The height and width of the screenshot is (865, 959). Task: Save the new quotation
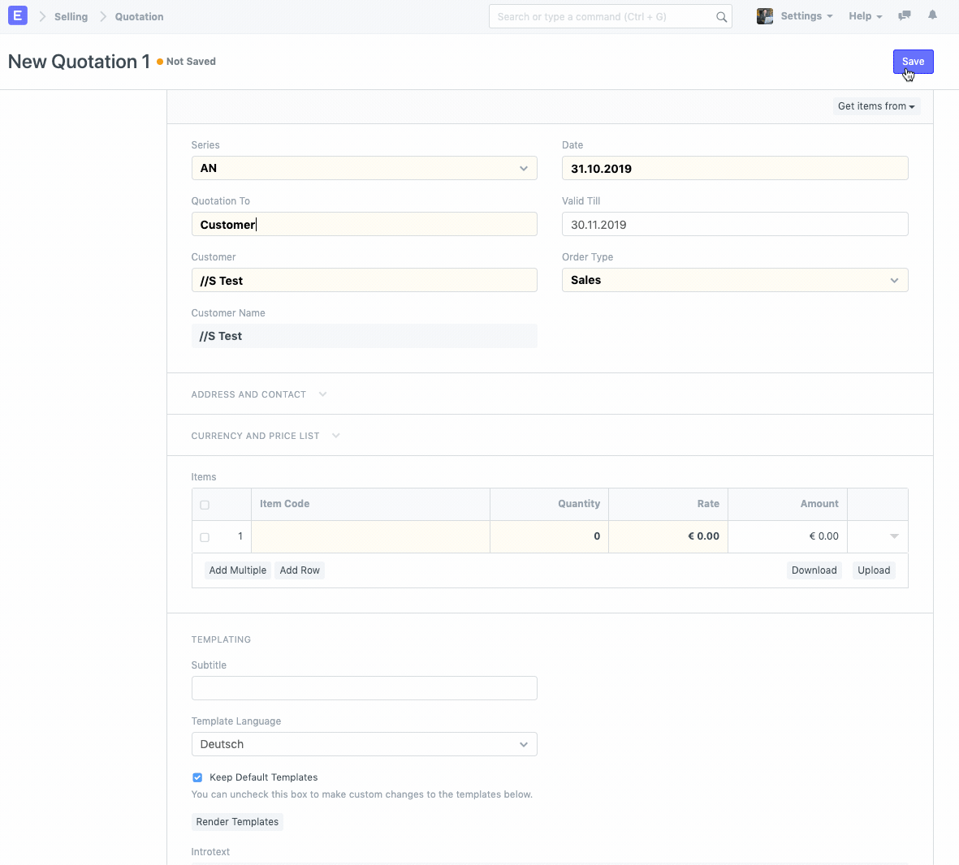coord(913,61)
